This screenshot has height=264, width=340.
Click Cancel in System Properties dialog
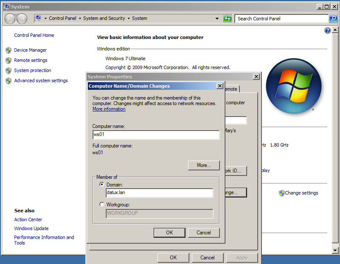pos(208,258)
